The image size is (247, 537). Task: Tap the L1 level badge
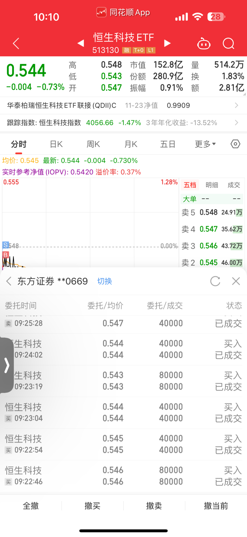click(151, 50)
